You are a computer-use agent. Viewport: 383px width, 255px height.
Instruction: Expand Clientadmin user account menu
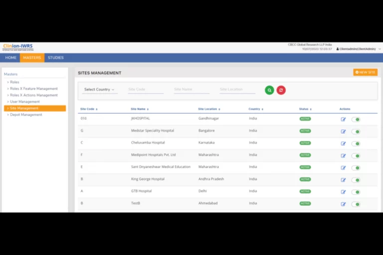tap(359, 49)
